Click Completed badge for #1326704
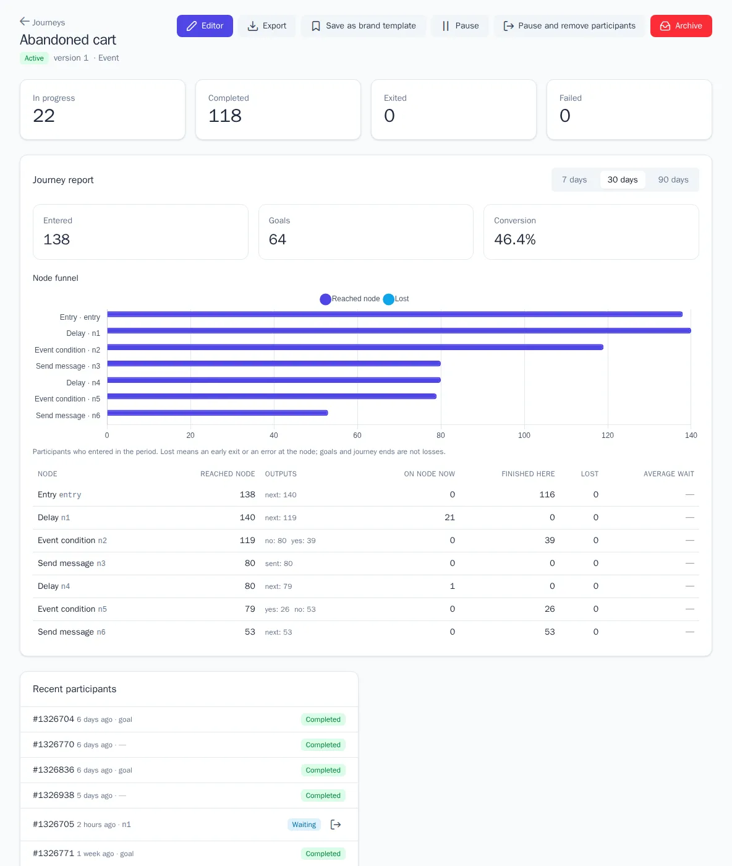 (323, 719)
